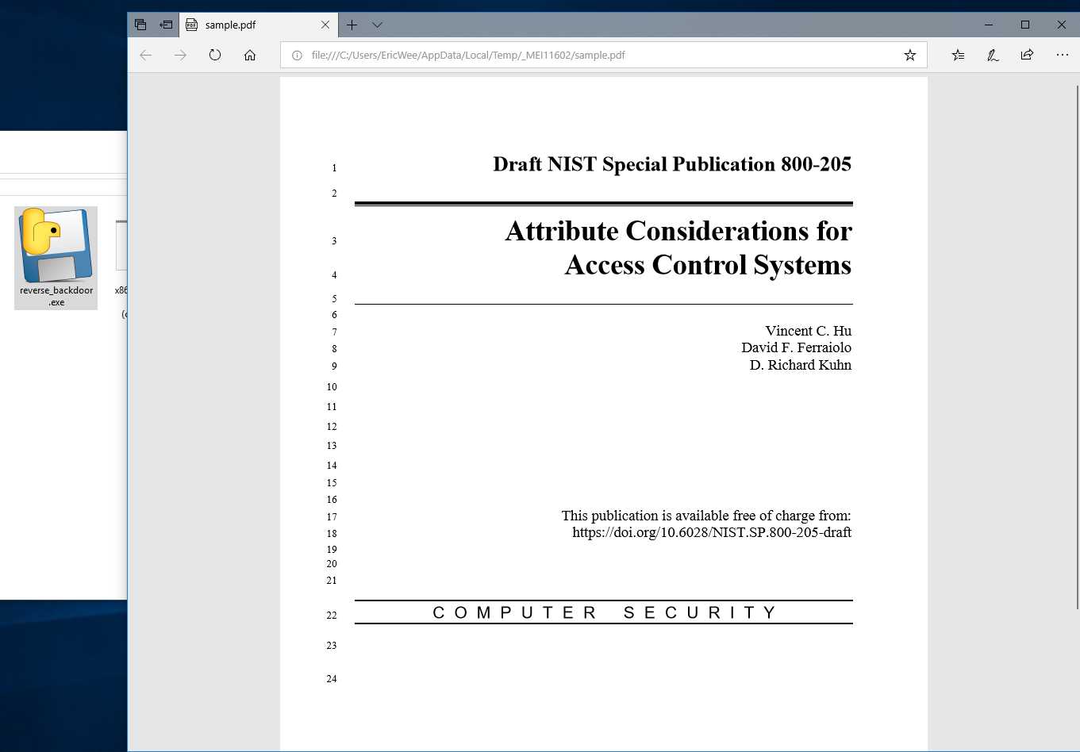Go forward to next page

click(x=180, y=55)
